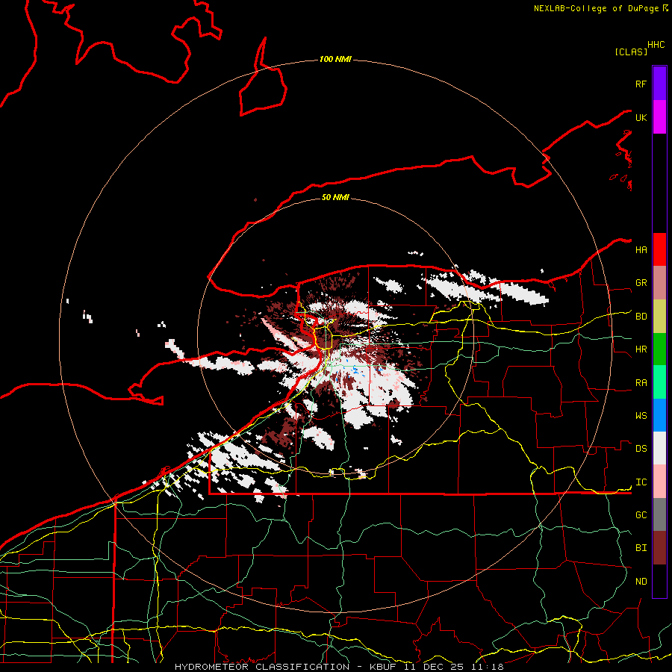Click the 50 NMI range ring label
This screenshot has width=672, height=672.
tap(335, 197)
